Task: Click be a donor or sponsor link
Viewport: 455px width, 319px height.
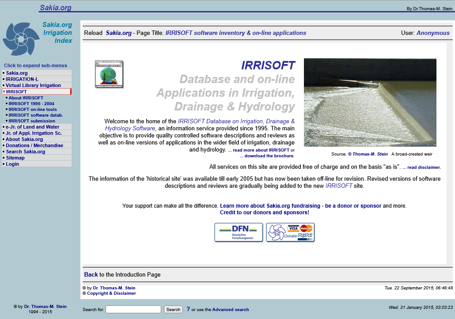Action: 353,206
